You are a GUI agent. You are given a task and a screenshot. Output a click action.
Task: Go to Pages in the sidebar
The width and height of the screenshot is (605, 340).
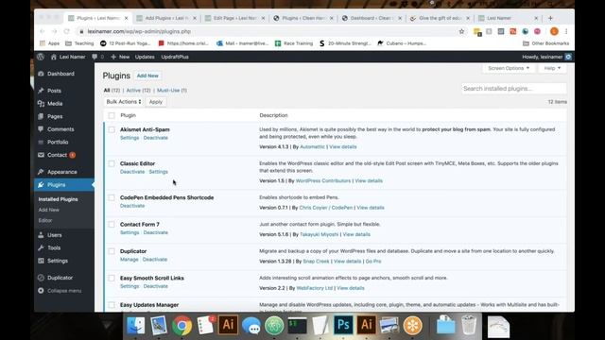click(55, 116)
